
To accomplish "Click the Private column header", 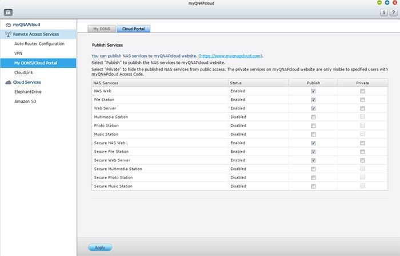I will click(x=362, y=83).
